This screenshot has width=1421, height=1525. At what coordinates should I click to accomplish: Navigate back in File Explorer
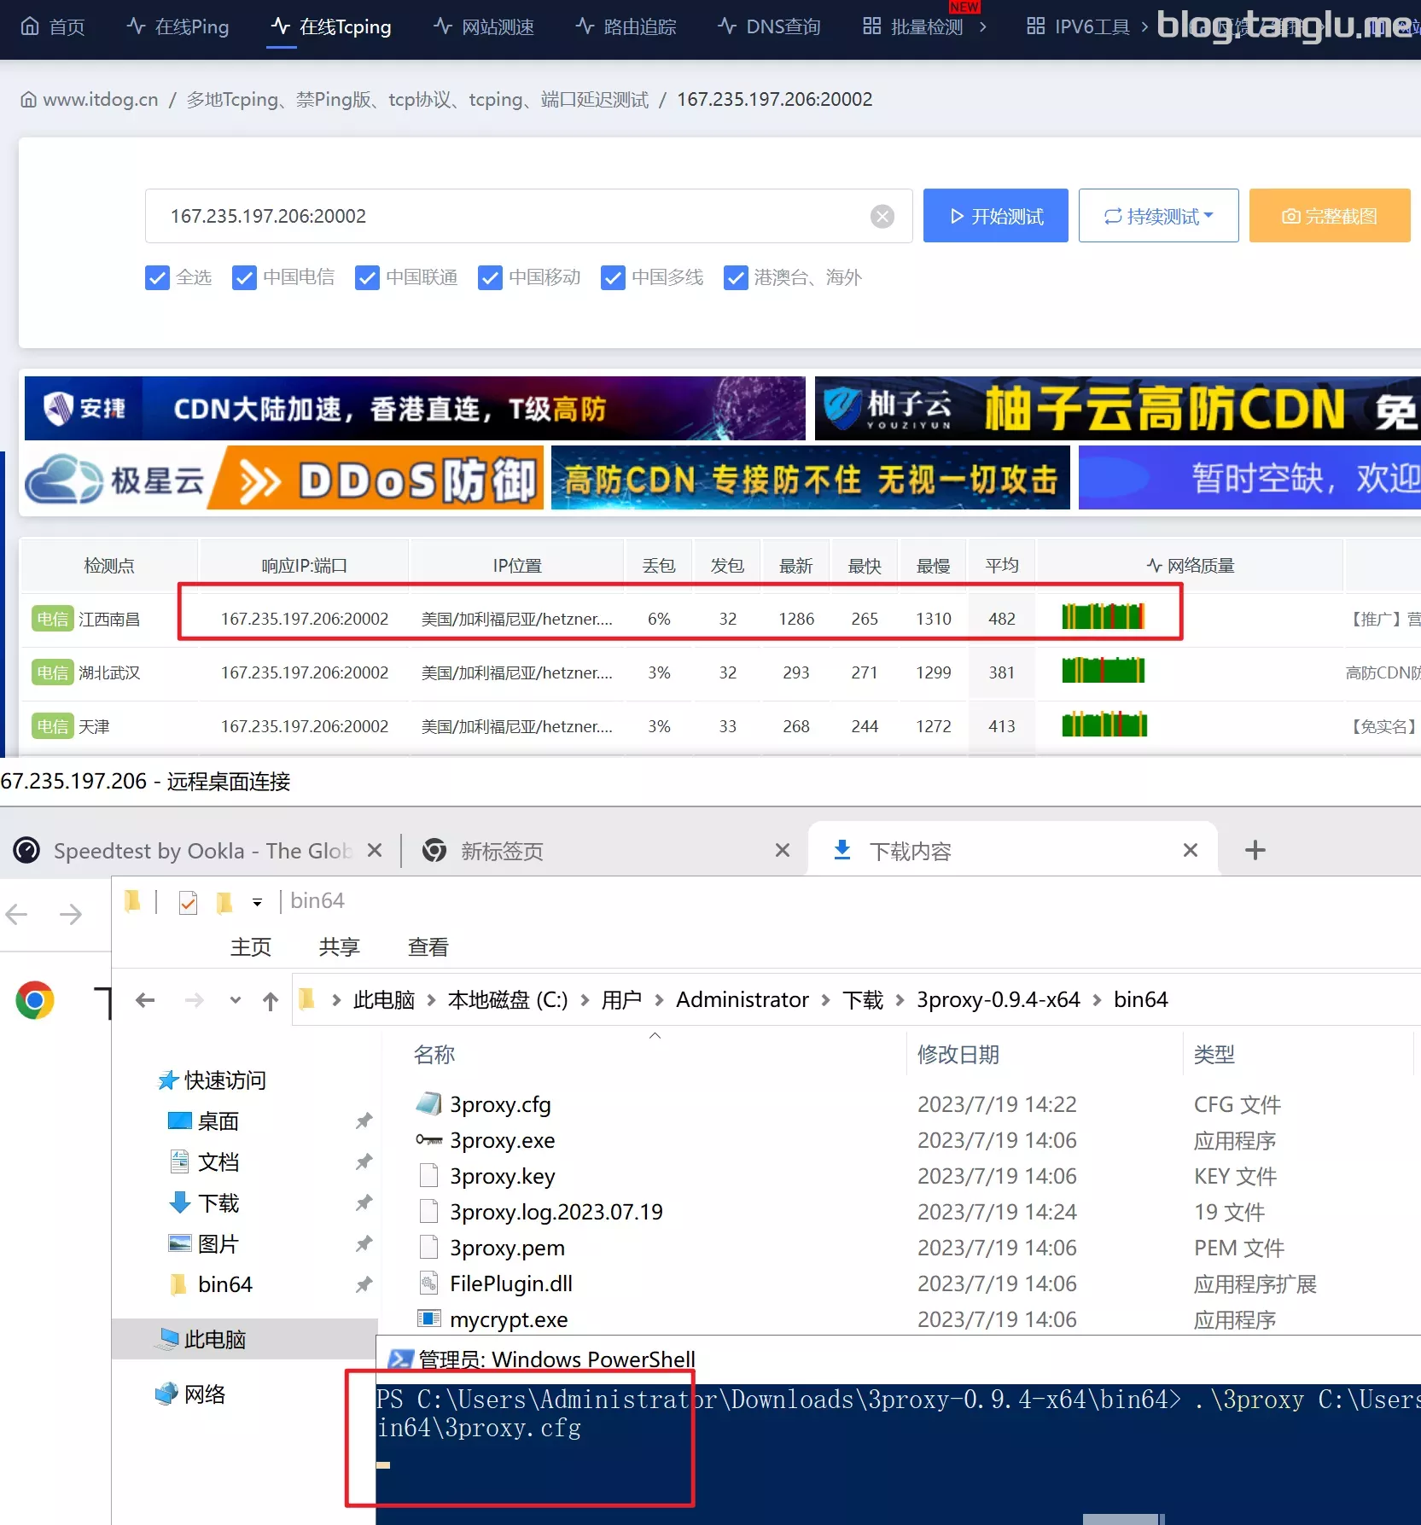[x=145, y=1000]
